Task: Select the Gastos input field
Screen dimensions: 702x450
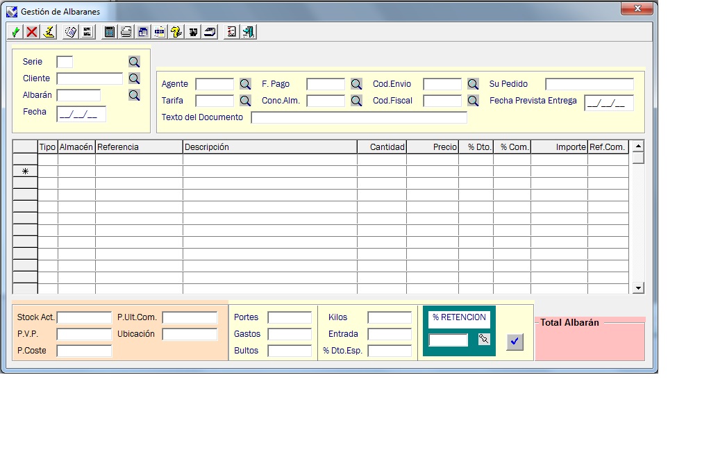Action: (290, 334)
